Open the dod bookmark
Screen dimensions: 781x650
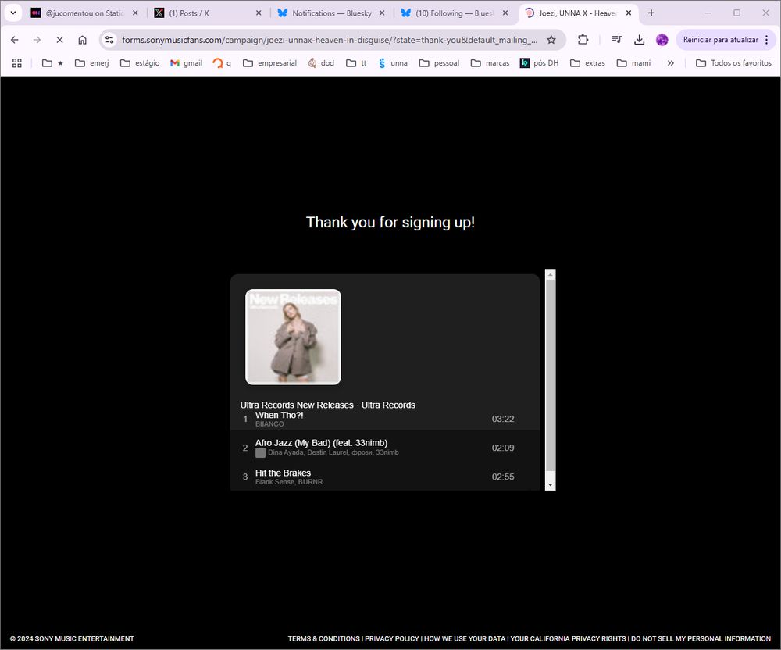321,63
